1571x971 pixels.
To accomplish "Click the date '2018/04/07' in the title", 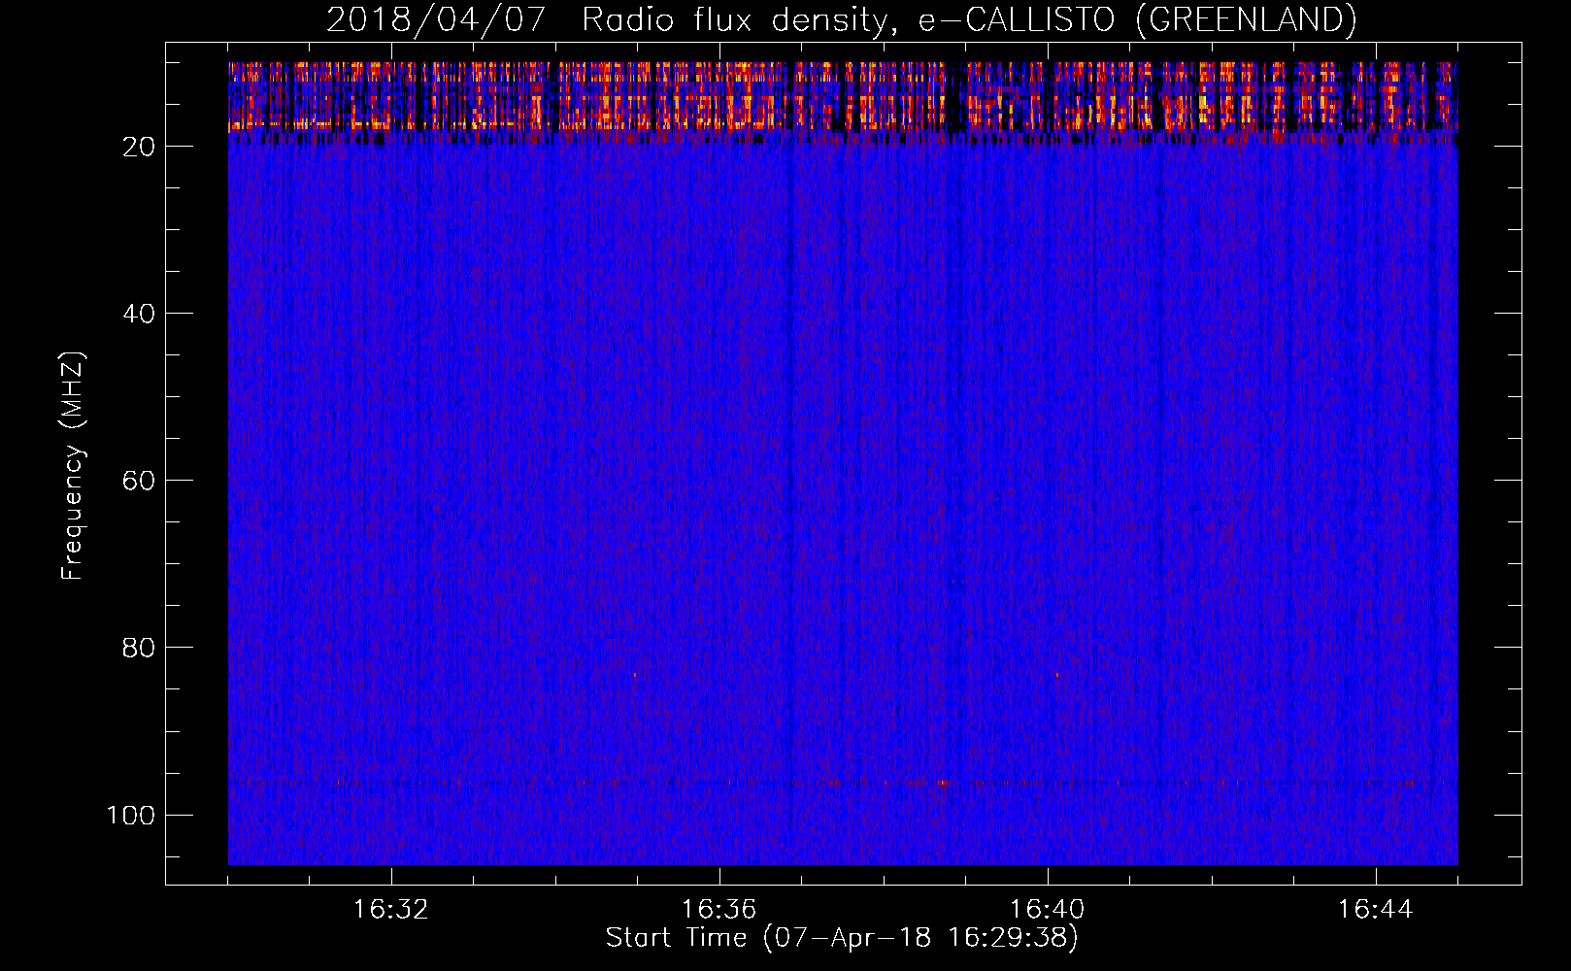I will tap(436, 19).
